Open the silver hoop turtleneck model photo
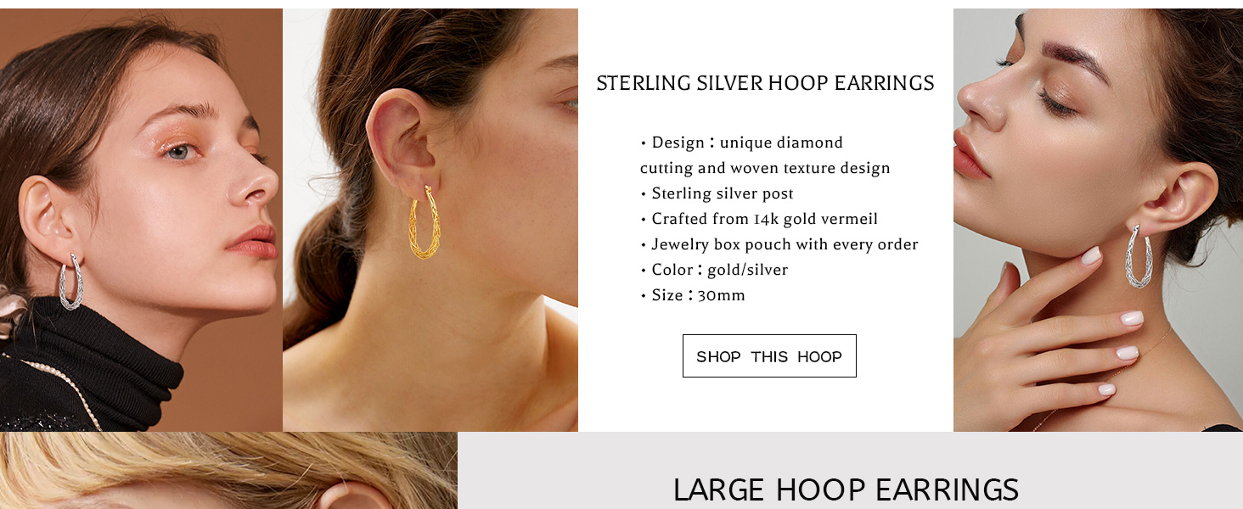This screenshot has height=509, width=1243. [x=141, y=220]
